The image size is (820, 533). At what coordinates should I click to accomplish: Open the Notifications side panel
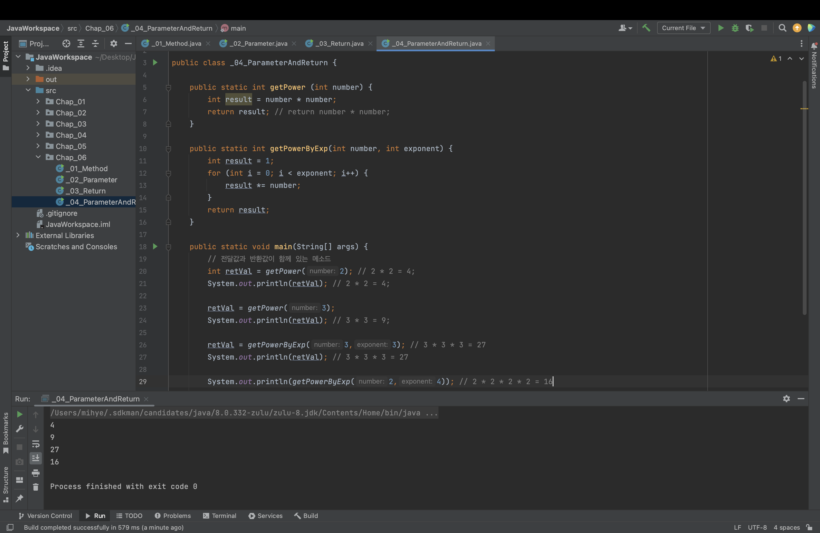point(814,66)
